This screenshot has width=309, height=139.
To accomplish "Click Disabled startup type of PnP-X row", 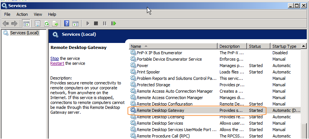I will 280,53.
